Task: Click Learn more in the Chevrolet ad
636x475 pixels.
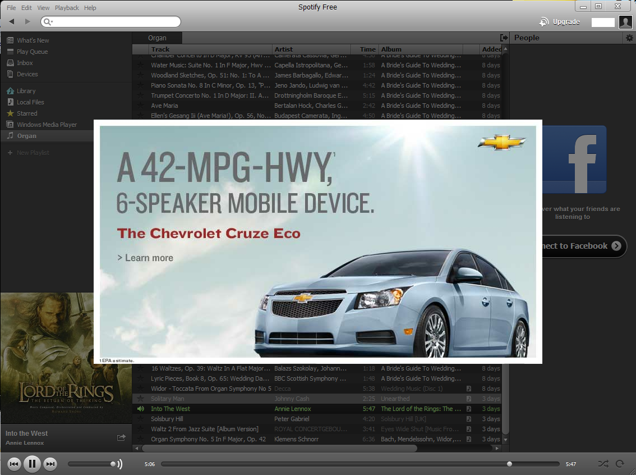Action: pyautogui.click(x=145, y=258)
